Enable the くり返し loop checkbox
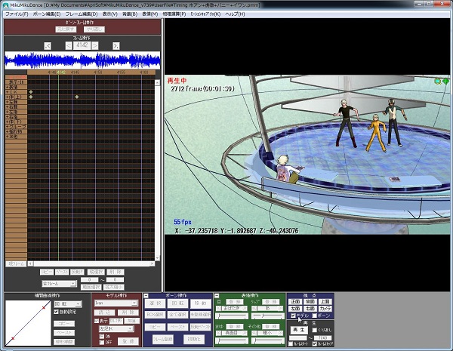The height and width of the screenshot is (351, 453). (315, 330)
